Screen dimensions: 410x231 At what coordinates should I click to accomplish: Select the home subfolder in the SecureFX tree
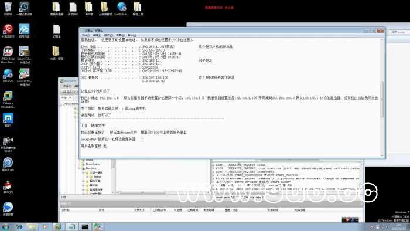[97, 177]
